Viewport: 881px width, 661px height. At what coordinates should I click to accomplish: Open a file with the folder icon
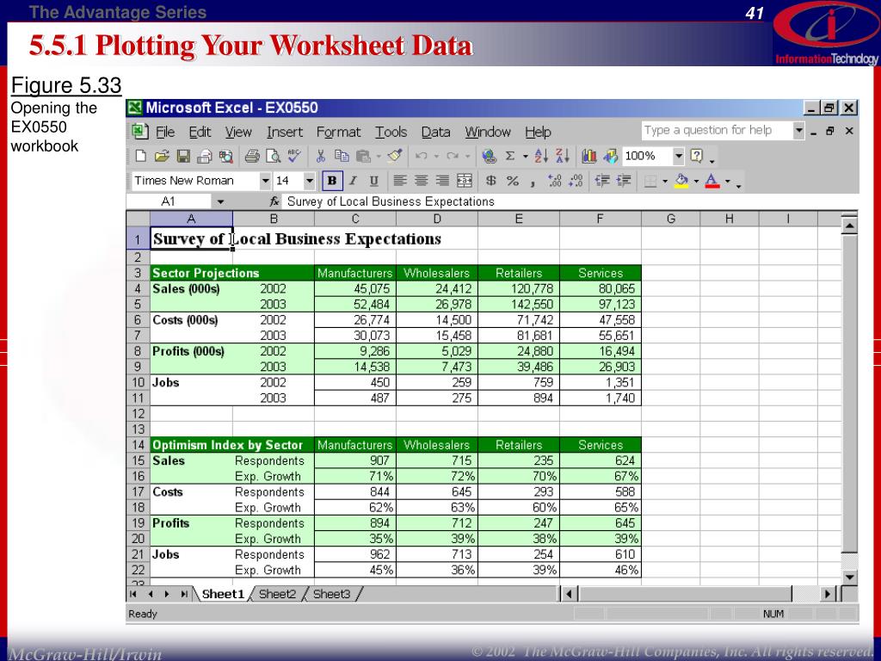(162, 157)
